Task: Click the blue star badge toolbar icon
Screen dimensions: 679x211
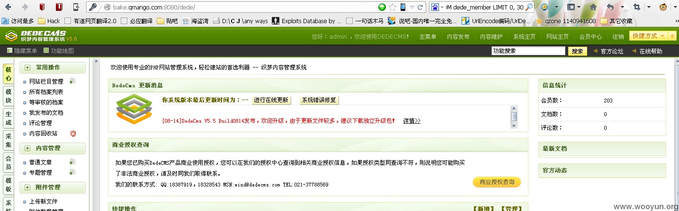Action: pos(545,7)
